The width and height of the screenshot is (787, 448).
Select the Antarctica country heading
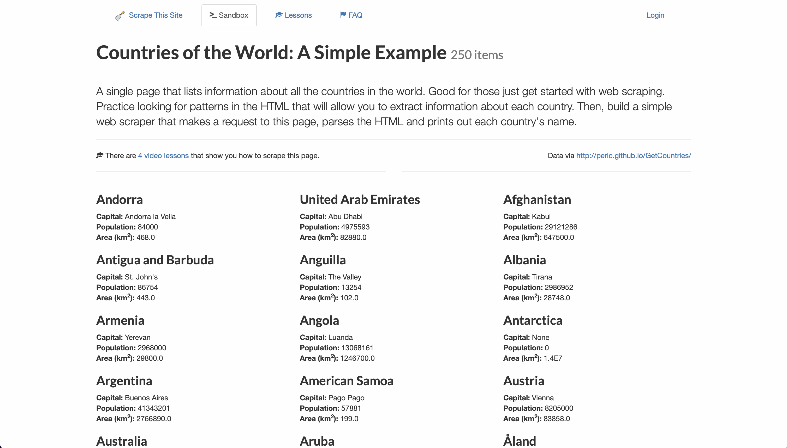(x=533, y=321)
